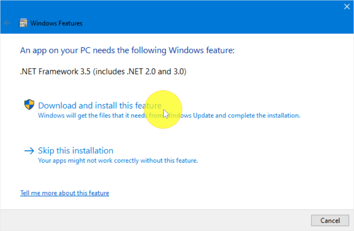Choose Download and install this feature
The height and width of the screenshot is (231, 354).
100,105
